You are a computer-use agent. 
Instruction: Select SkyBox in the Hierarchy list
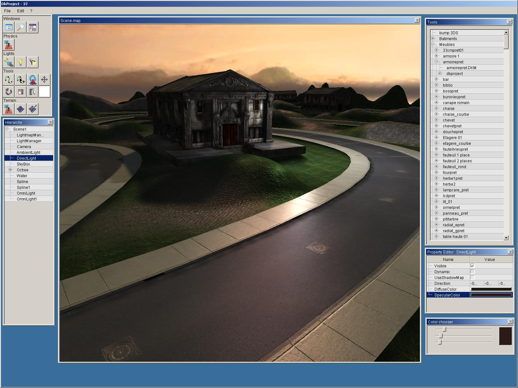(23, 164)
